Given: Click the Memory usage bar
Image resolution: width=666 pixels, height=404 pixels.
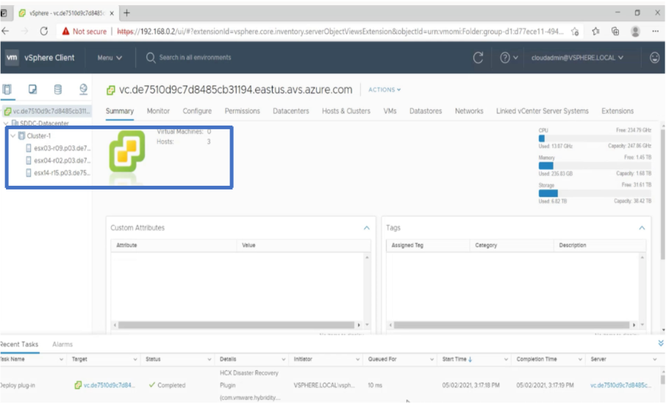Looking at the screenshot, I should coord(595,165).
